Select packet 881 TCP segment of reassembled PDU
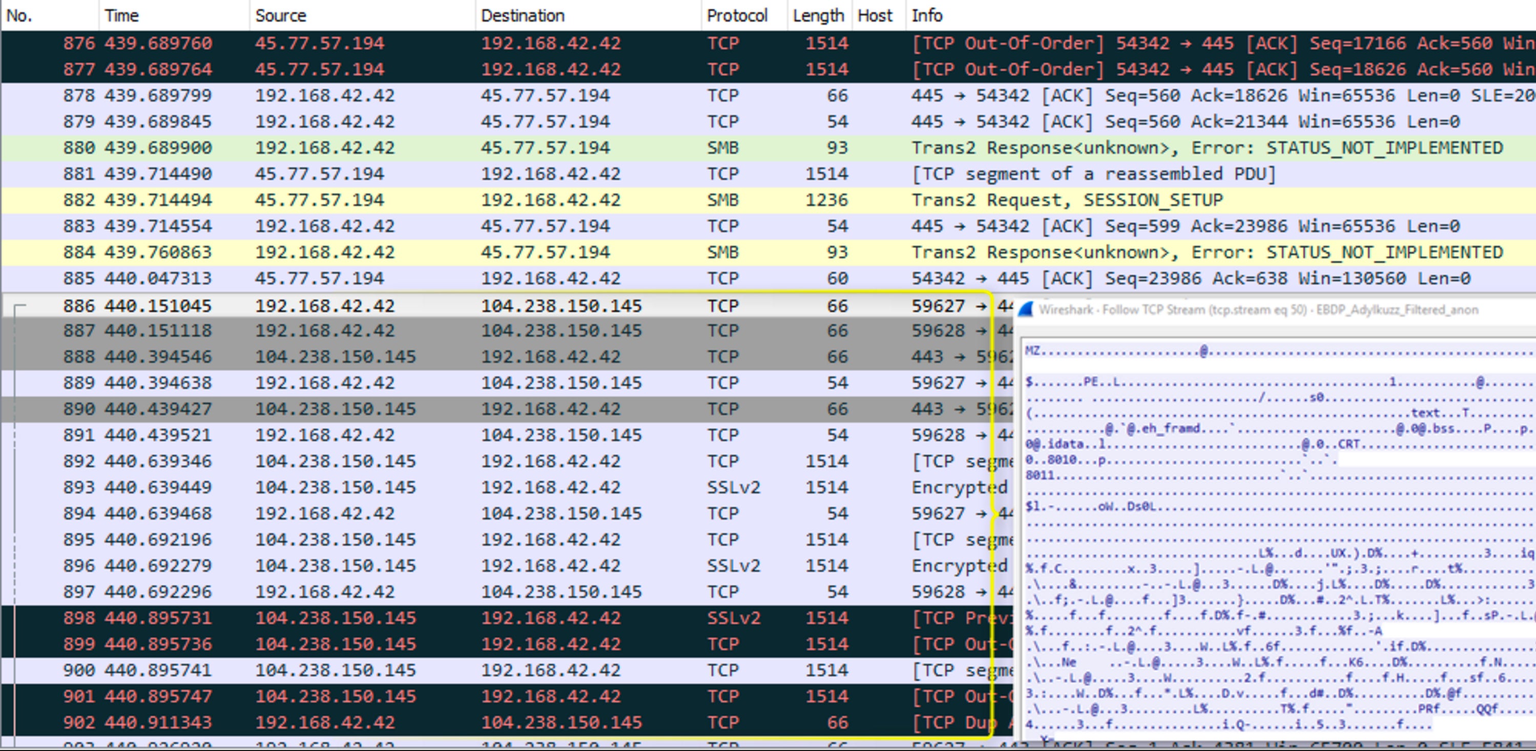Screen dimensions: 1536x751 tap(768, 174)
